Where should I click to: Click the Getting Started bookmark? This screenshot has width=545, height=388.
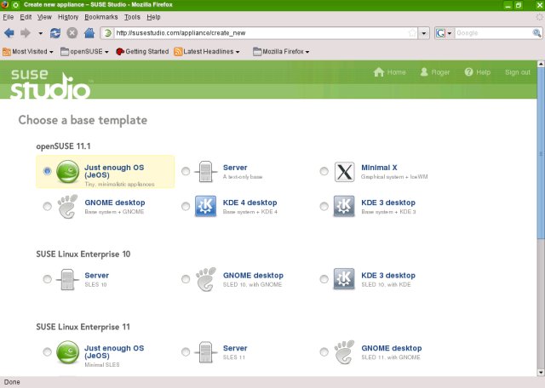pyautogui.click(x=142, y=51)
